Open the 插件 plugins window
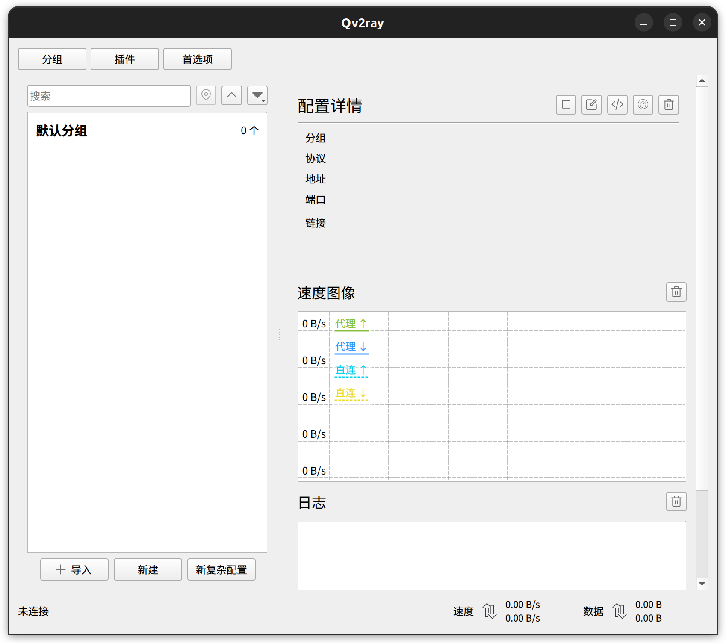The width and height of the screenshot is (726, 643). [125, 59]
